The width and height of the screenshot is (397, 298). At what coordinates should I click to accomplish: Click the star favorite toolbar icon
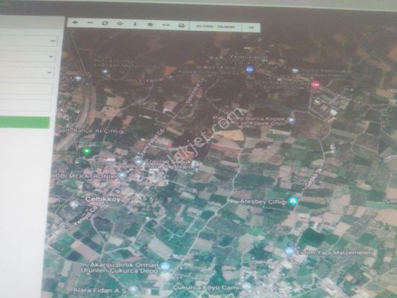coord(150,24)
